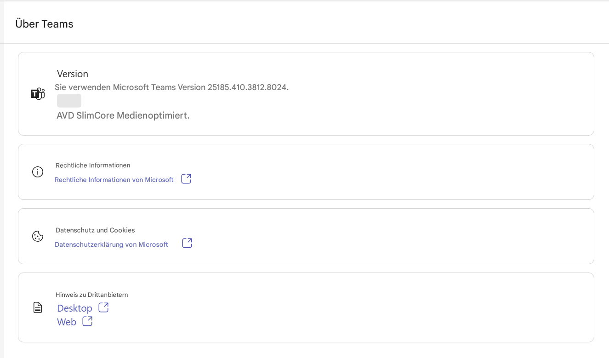Click external link icon next to Web
609x358 pixels.
click(x=87, y=321)
